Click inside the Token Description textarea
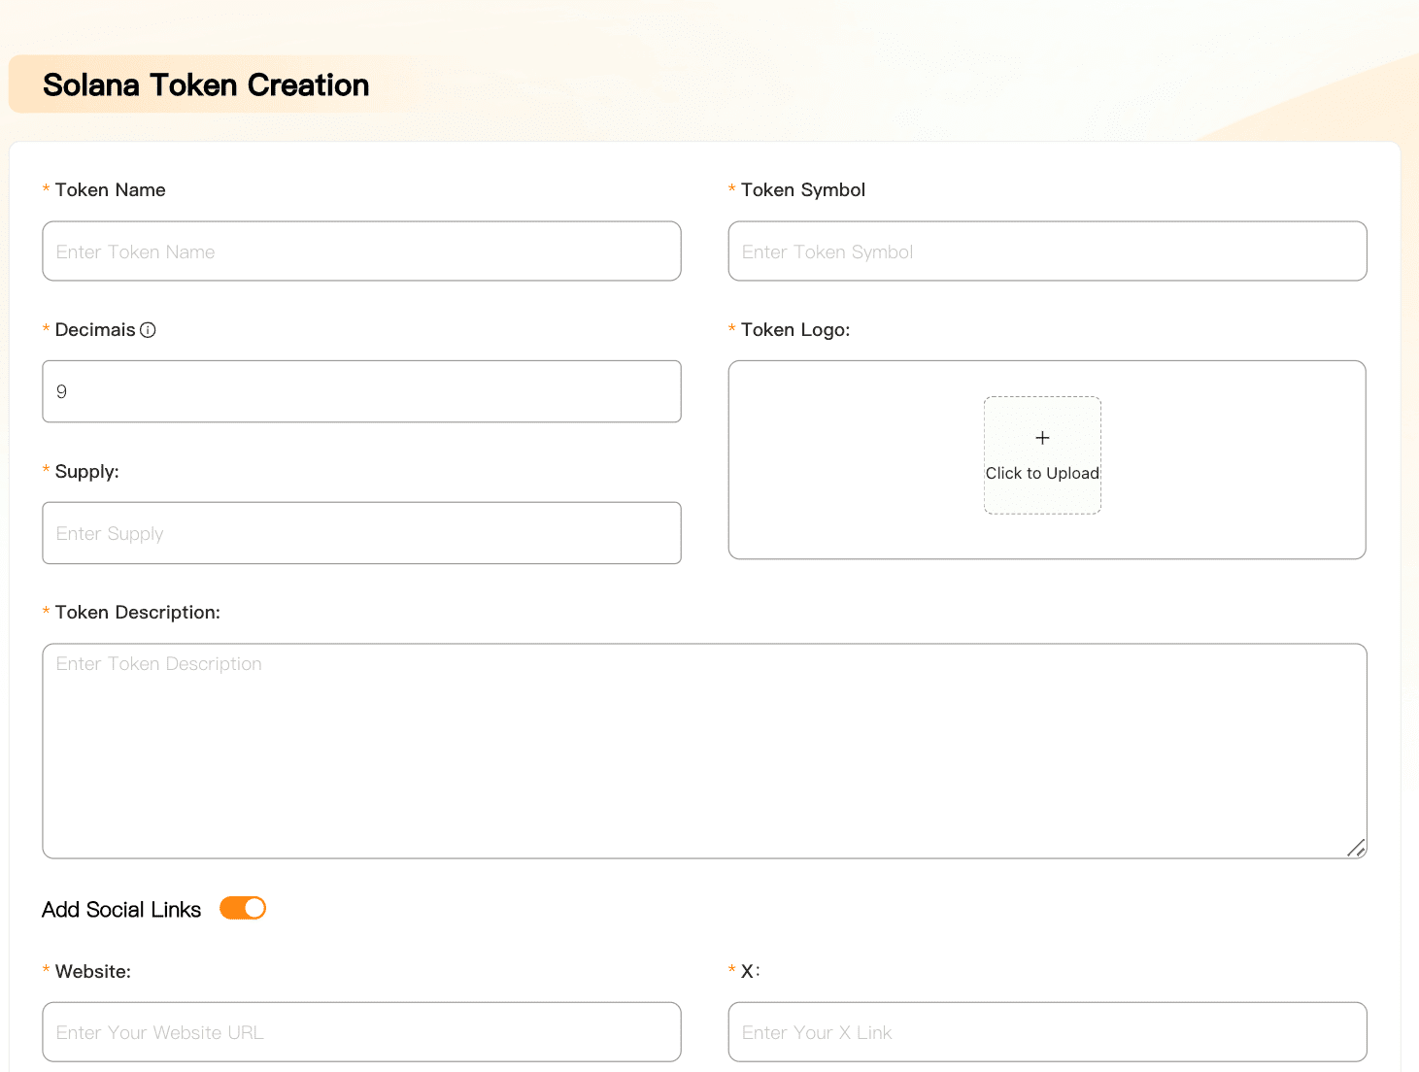This screenshot has height=1072, width=1419. (x=704, y=751)
